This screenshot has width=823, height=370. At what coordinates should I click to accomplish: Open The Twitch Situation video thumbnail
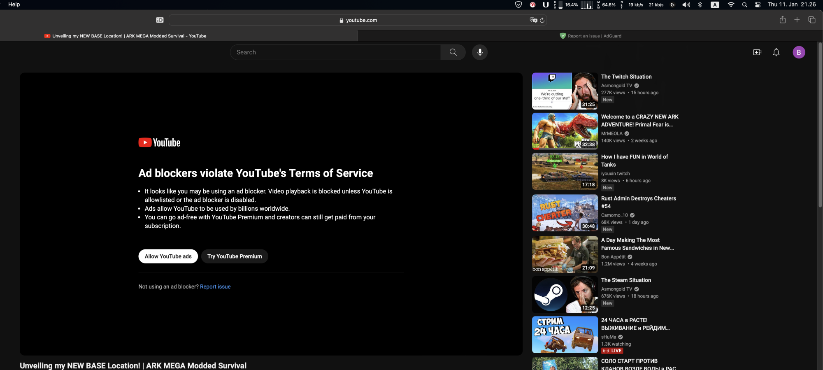(x=565, y=91)
